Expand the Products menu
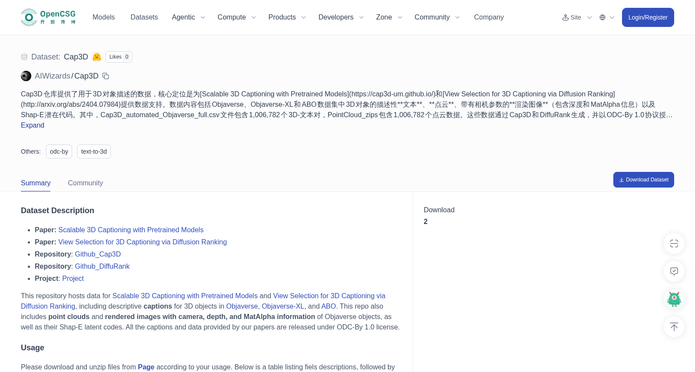Viewport: 695px width, 372px height. pos(287,17)
